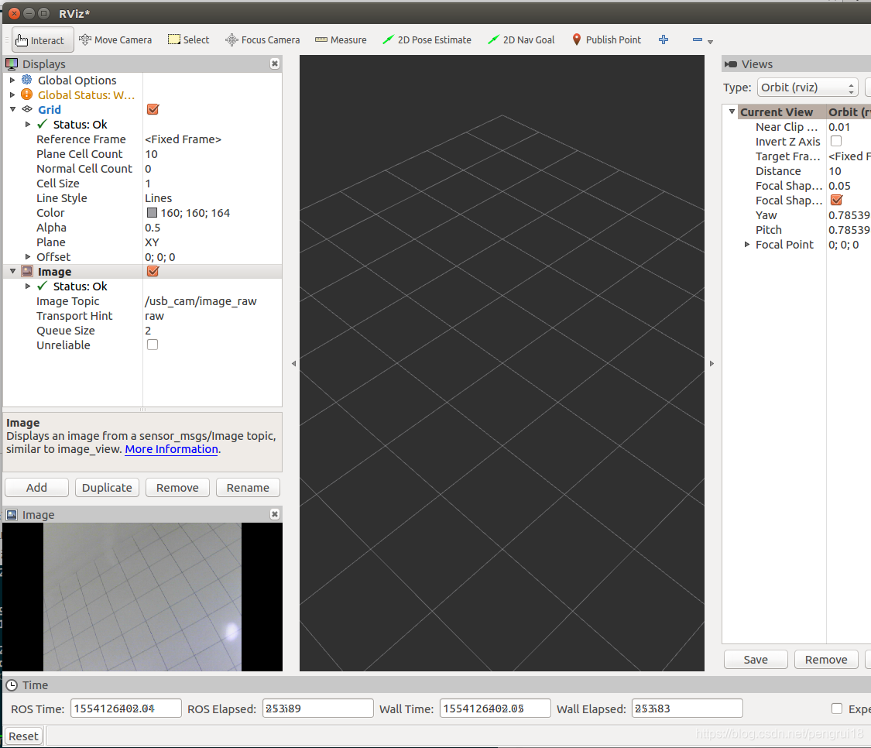Click the Focus Camera tool
The height and width of the screenshot is (748, 871).
[x=262, y=40]
